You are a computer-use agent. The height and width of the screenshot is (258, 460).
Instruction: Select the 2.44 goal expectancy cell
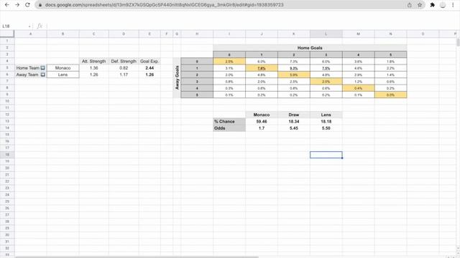(149, 68)
